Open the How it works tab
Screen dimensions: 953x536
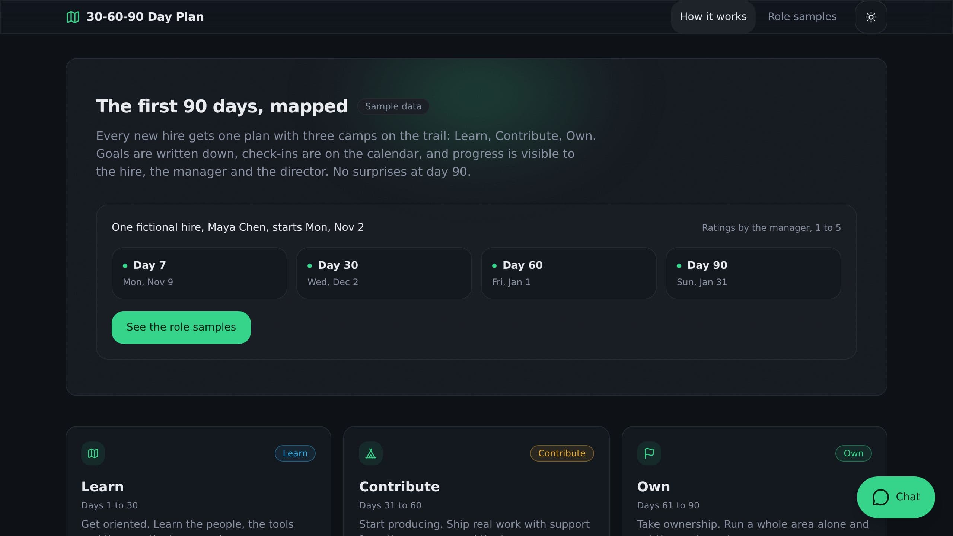coord(713,17)
